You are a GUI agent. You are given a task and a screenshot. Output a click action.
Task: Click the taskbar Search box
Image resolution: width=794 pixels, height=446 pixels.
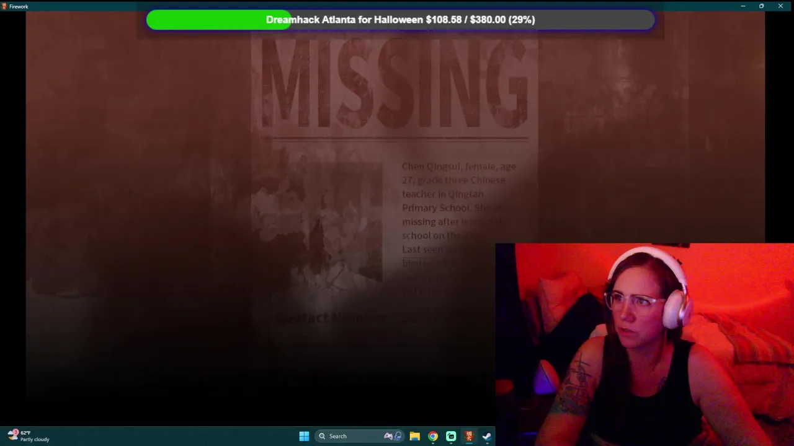point(360,436)
